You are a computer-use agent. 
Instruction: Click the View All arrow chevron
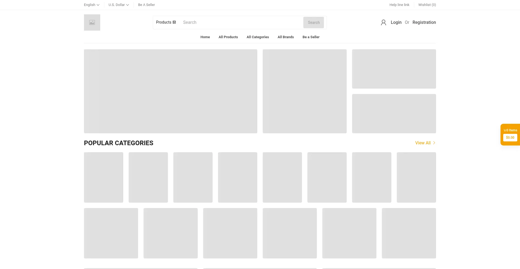[434, 143]
